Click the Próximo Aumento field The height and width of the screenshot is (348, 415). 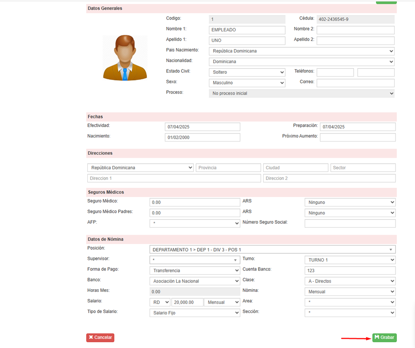357,138
